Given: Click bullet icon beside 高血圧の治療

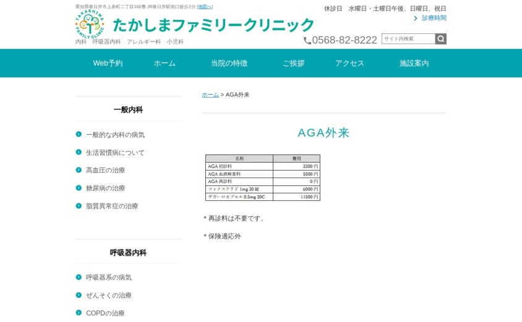Looking at the screenshot, I should (79, 170).
